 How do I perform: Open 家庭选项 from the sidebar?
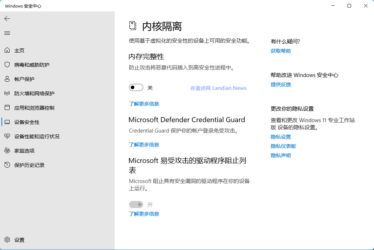pyautogui.click(x=24, y=150)
